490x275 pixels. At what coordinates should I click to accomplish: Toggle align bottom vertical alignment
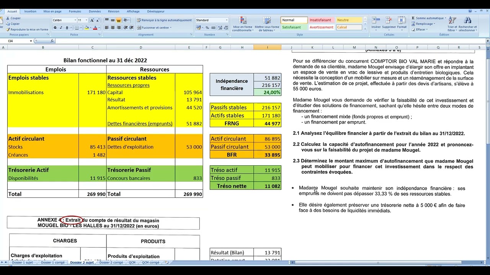tap(119, 20)
